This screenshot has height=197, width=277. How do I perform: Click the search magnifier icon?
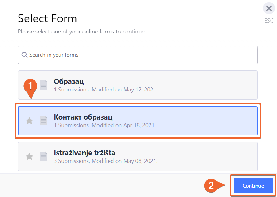tap(24, 55)
